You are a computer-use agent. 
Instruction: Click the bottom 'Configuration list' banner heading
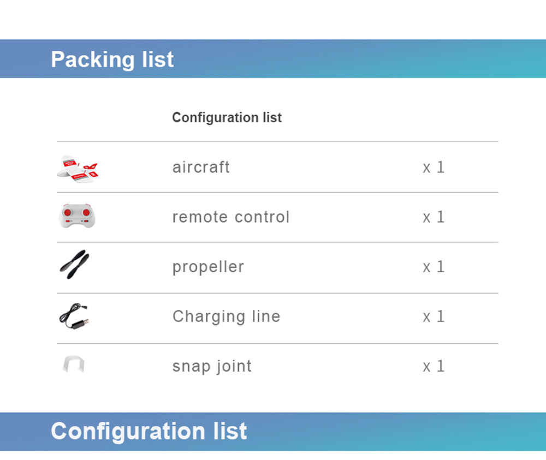point(149,431)
